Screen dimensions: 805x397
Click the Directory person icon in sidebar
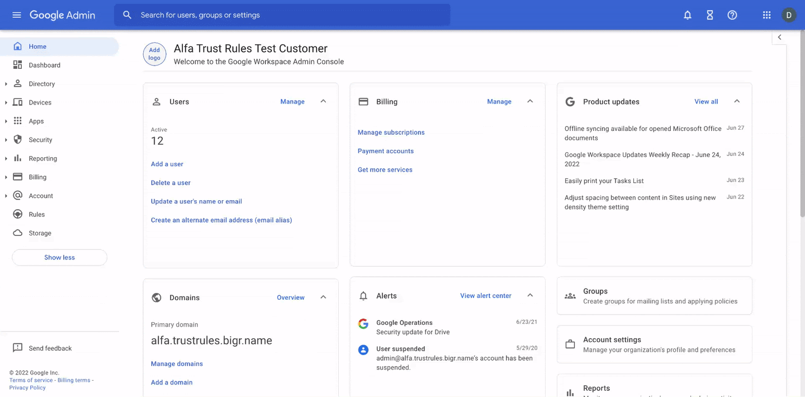[x=18, y=84]
